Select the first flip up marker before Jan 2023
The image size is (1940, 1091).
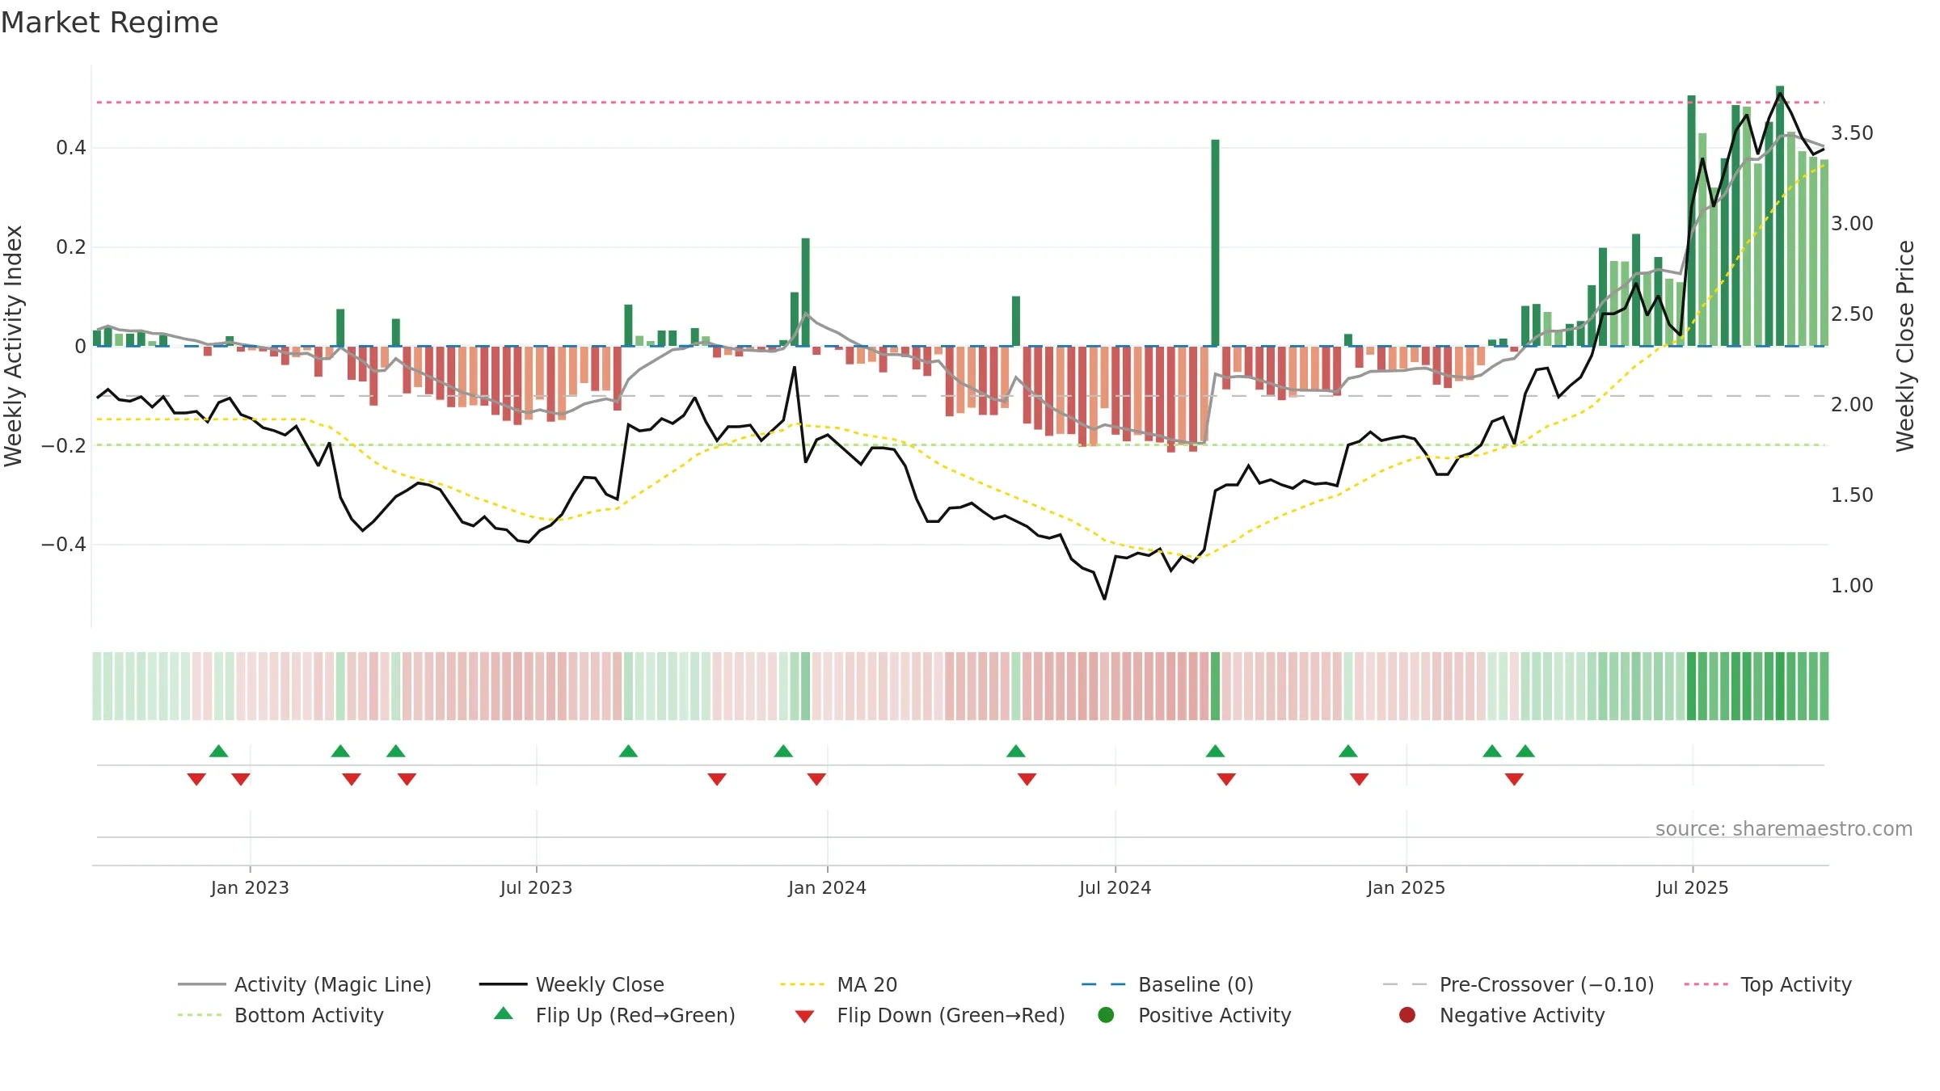[218, 751]
